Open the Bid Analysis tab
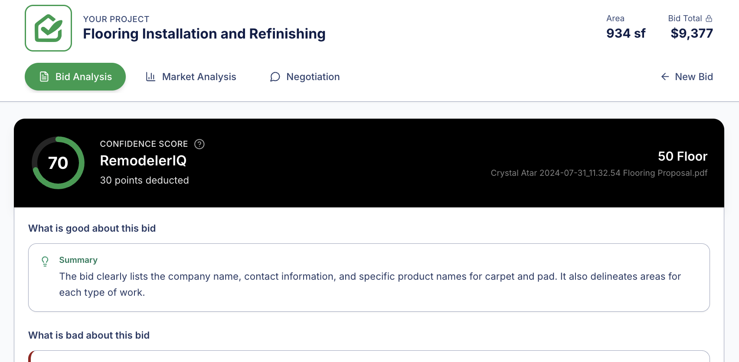 [75, 77]
